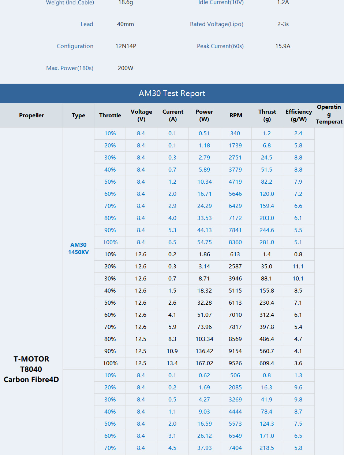The width and height of the screenshot is (344, 455).
Task: Select the 281.0 thrust value
Action: point(267,242)
